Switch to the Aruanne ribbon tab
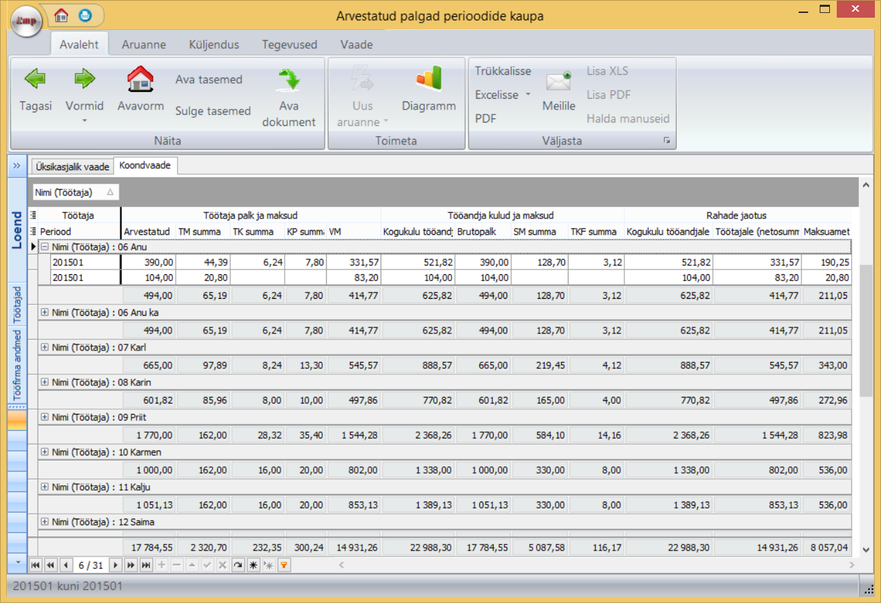 144,45
